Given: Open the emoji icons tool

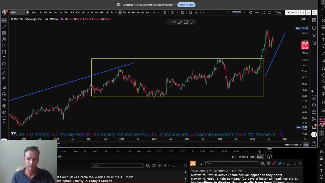Looking at the screenshot, I should click(4, 64).
